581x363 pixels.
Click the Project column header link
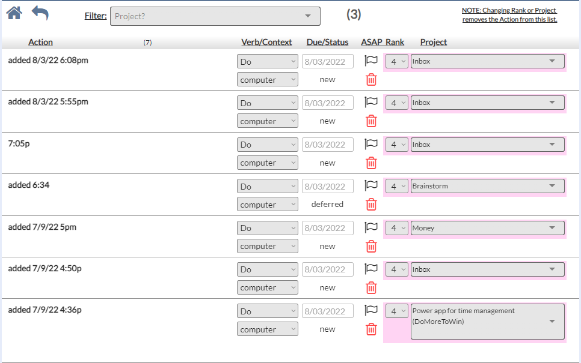pos(433,43)
